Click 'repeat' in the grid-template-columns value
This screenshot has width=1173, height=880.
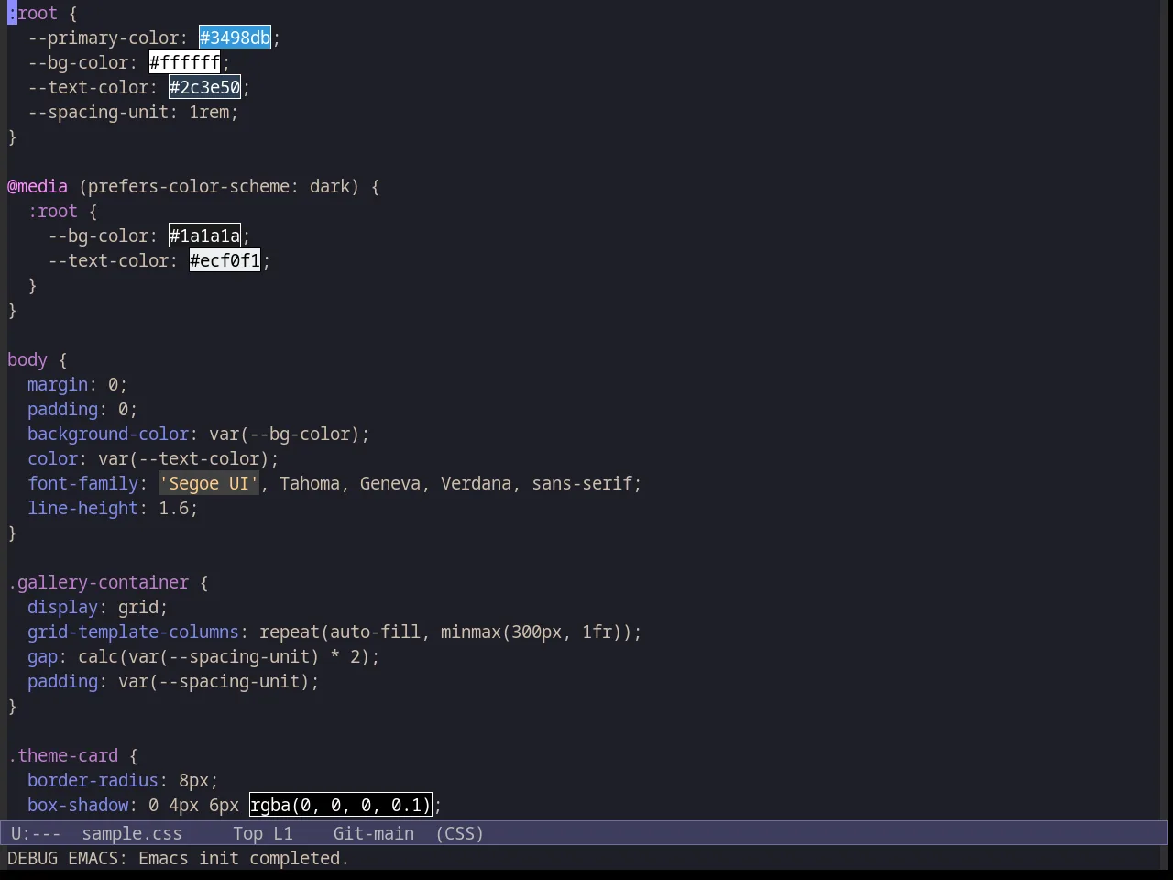[290, 632]
